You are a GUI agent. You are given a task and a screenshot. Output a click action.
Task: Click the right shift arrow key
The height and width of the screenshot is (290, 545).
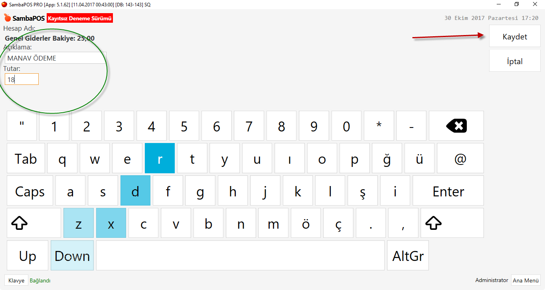point(452,223)
